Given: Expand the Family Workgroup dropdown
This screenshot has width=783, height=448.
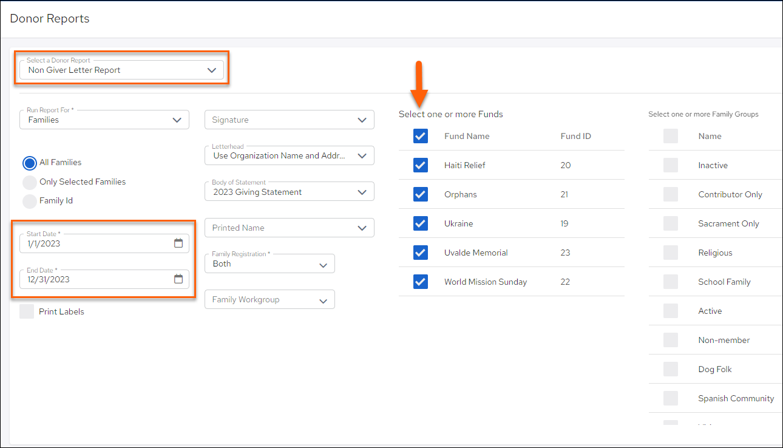Looking at the screenshot, I should (269, 299).
